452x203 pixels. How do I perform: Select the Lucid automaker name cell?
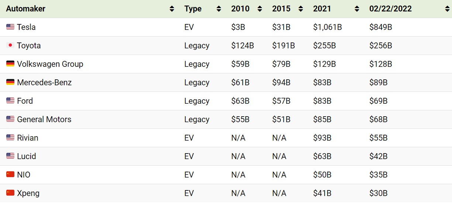27,156
